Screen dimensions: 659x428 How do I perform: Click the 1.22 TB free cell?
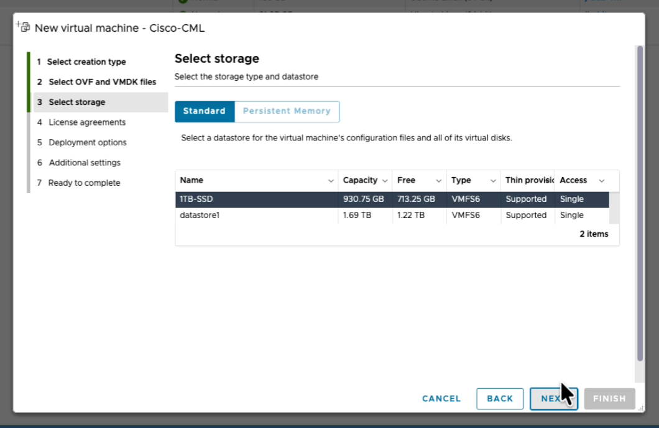point(410,215)
